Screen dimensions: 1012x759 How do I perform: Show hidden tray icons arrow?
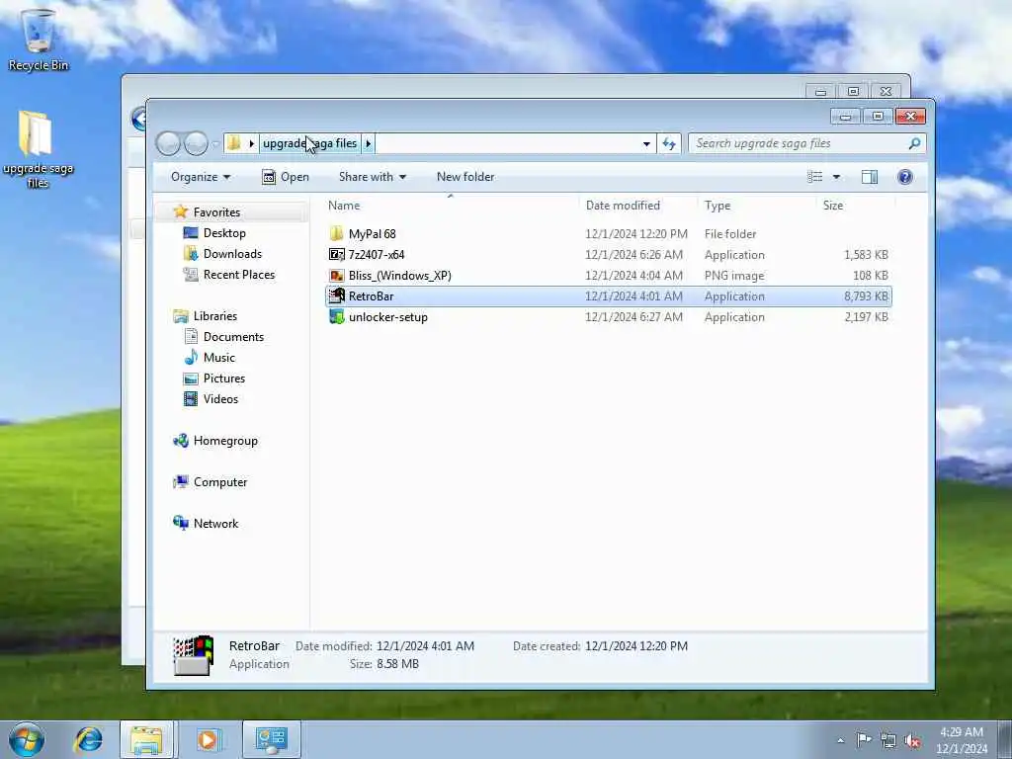click(x=840, y=740)
